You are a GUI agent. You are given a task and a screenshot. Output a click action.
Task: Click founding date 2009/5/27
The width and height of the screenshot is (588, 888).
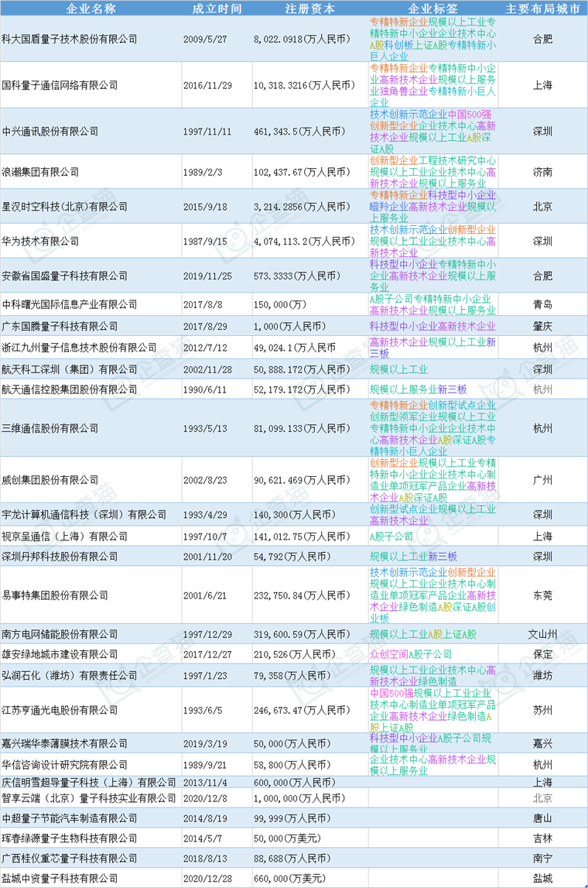coord(205,39)
